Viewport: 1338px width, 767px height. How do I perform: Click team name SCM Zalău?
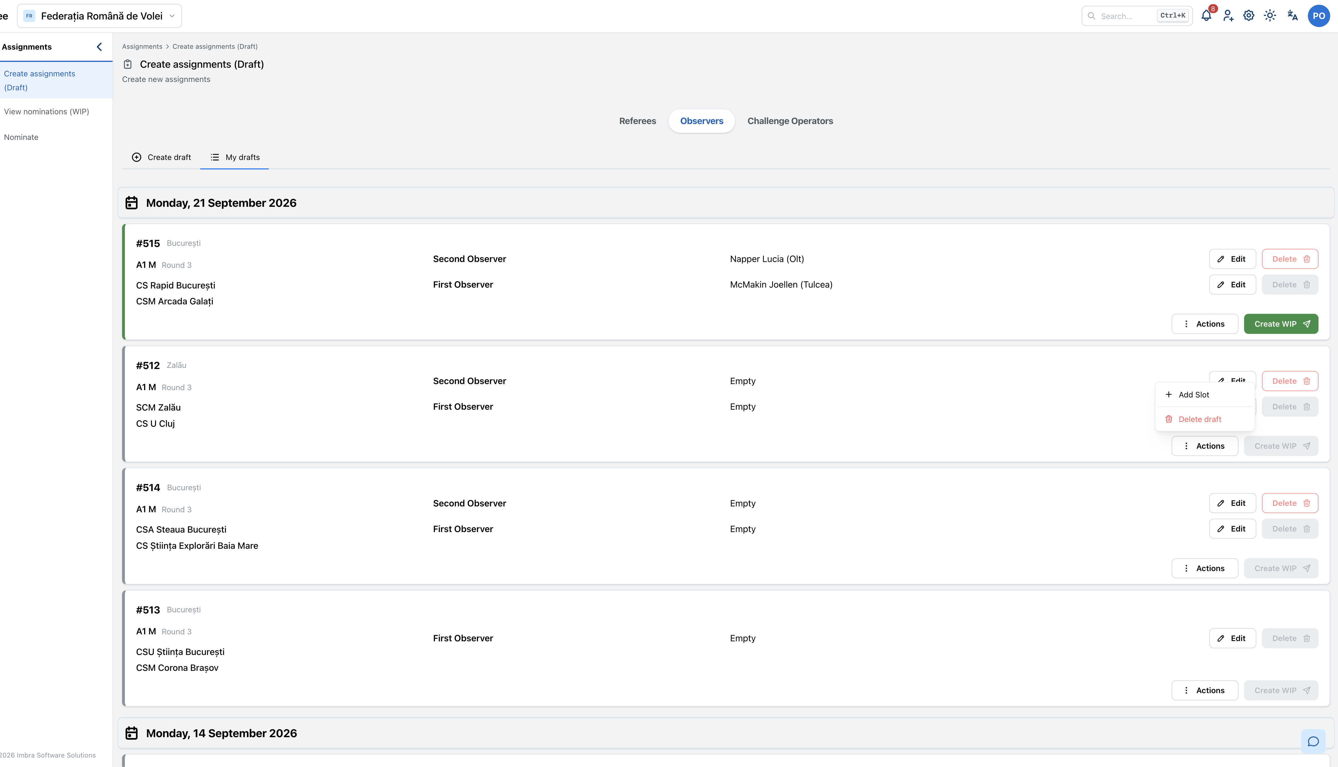(159, 408)
